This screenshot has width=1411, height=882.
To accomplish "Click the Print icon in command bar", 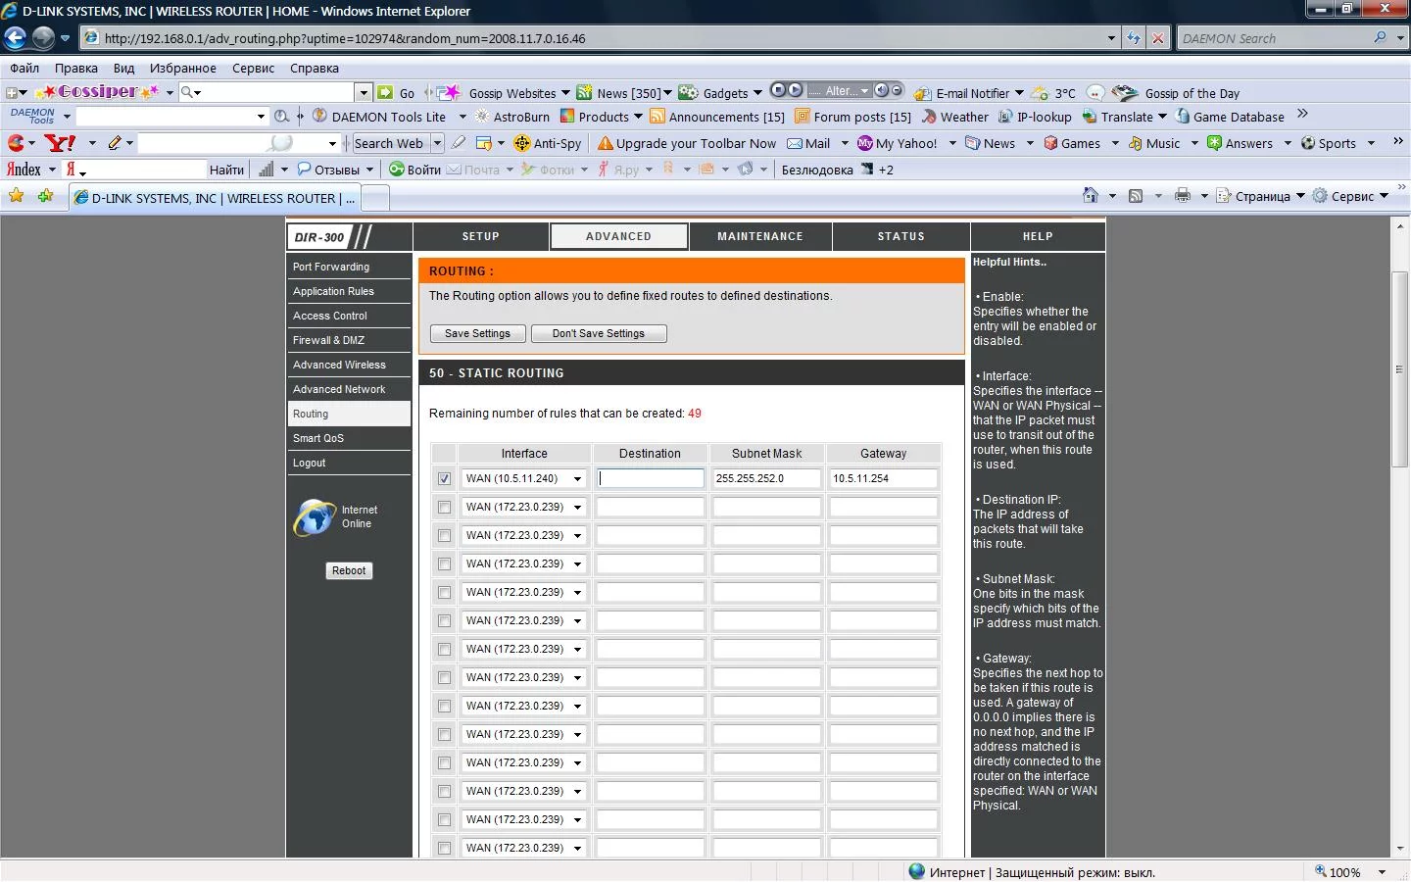I will pyautogui.click(x=1183, y=196).
